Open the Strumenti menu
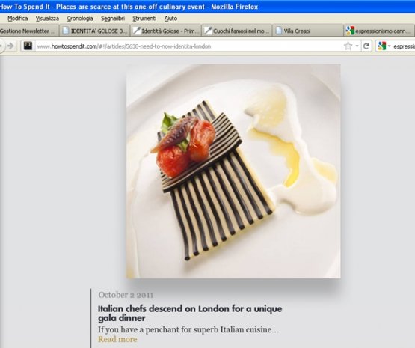 tap(144, 19)
